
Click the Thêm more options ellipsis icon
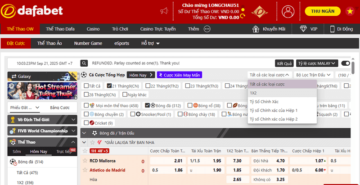(x=207, y=29)
